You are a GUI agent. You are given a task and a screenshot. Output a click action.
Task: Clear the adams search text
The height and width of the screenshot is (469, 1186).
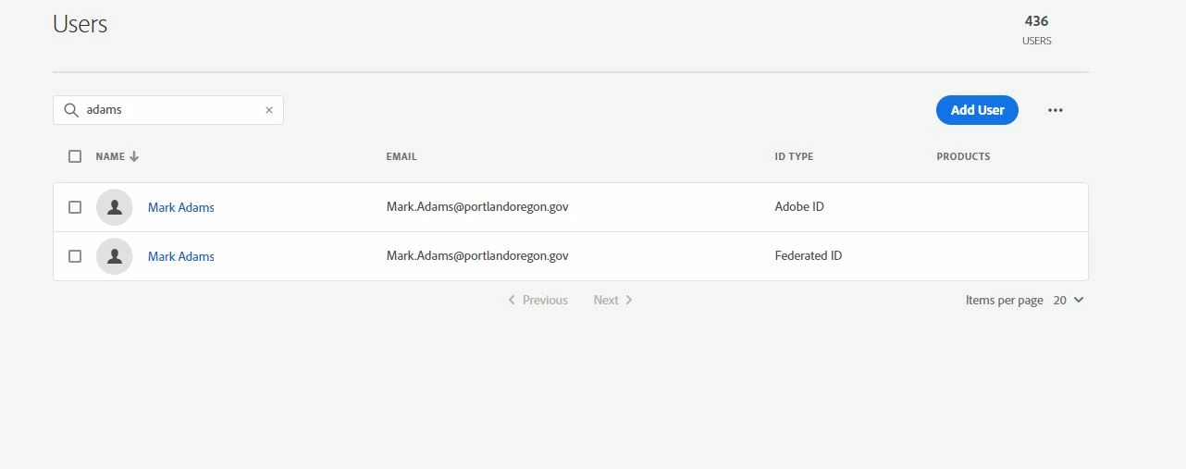pyautogui.click(x=269, y=110)
